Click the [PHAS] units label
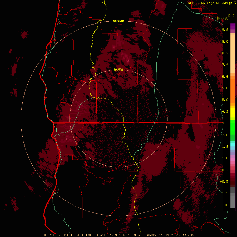 [223, 18]
